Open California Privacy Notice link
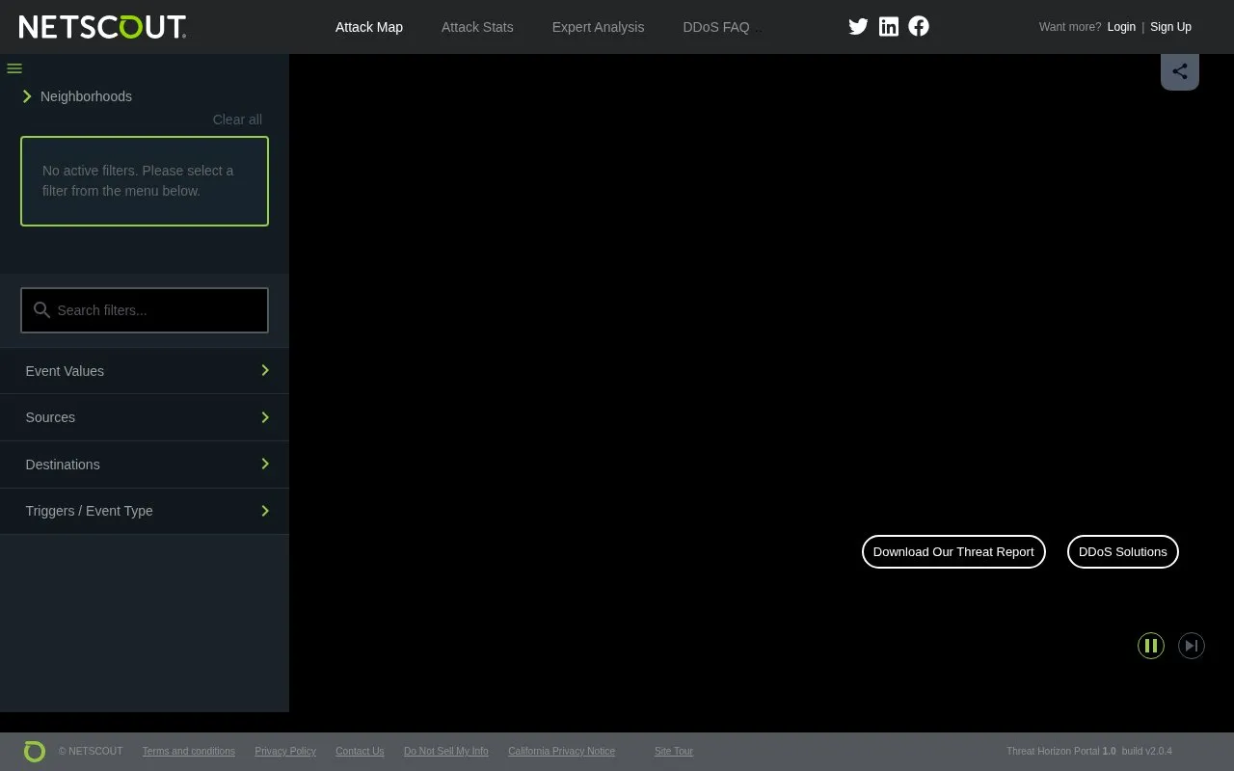Image resolution: width=1234 pixels, height=771 pixels. (x=561, y=752)
